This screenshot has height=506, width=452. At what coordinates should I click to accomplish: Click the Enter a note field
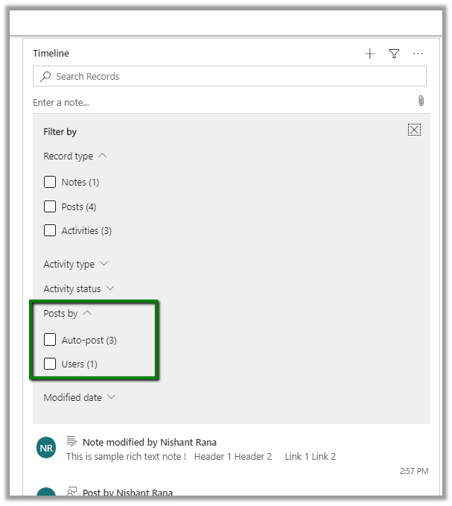click(216, 102)
